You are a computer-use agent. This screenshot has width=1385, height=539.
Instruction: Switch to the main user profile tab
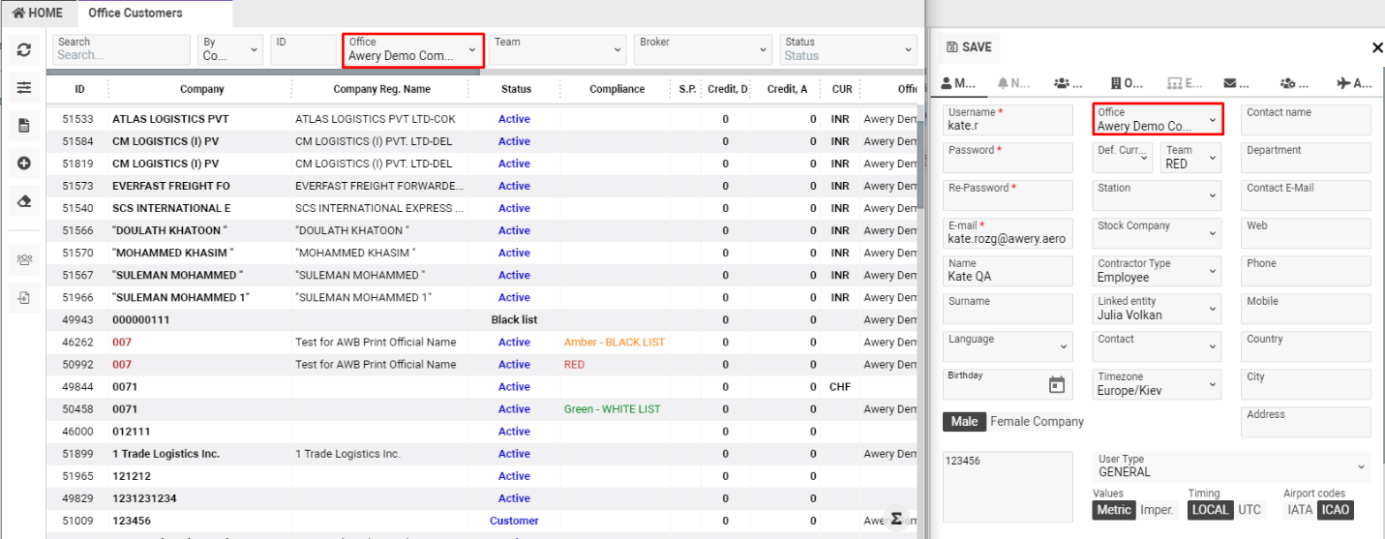tap(959, 83)
